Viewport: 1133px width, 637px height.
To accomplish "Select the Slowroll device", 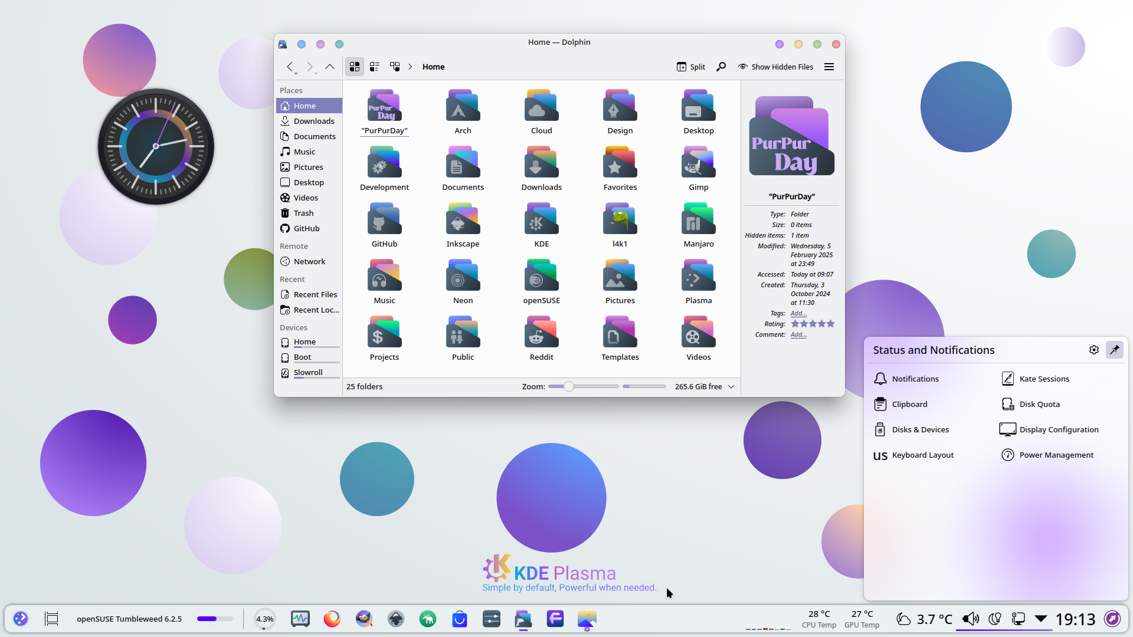I will (x=309, y=372).
